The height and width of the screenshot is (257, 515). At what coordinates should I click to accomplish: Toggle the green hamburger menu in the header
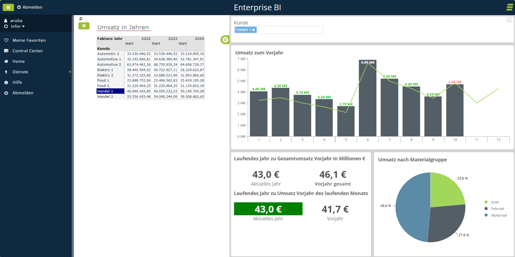[8, 7]
